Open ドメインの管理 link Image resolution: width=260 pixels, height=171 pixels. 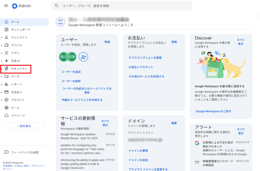(x=138, y=151)
